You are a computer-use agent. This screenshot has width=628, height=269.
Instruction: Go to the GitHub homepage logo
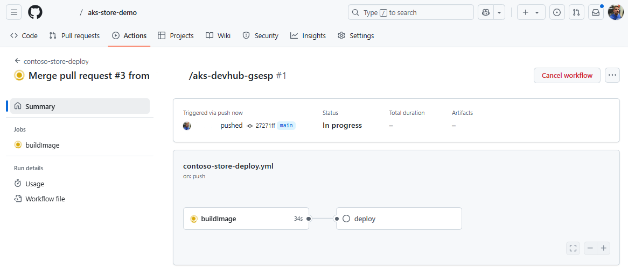[x=35, y=12]
